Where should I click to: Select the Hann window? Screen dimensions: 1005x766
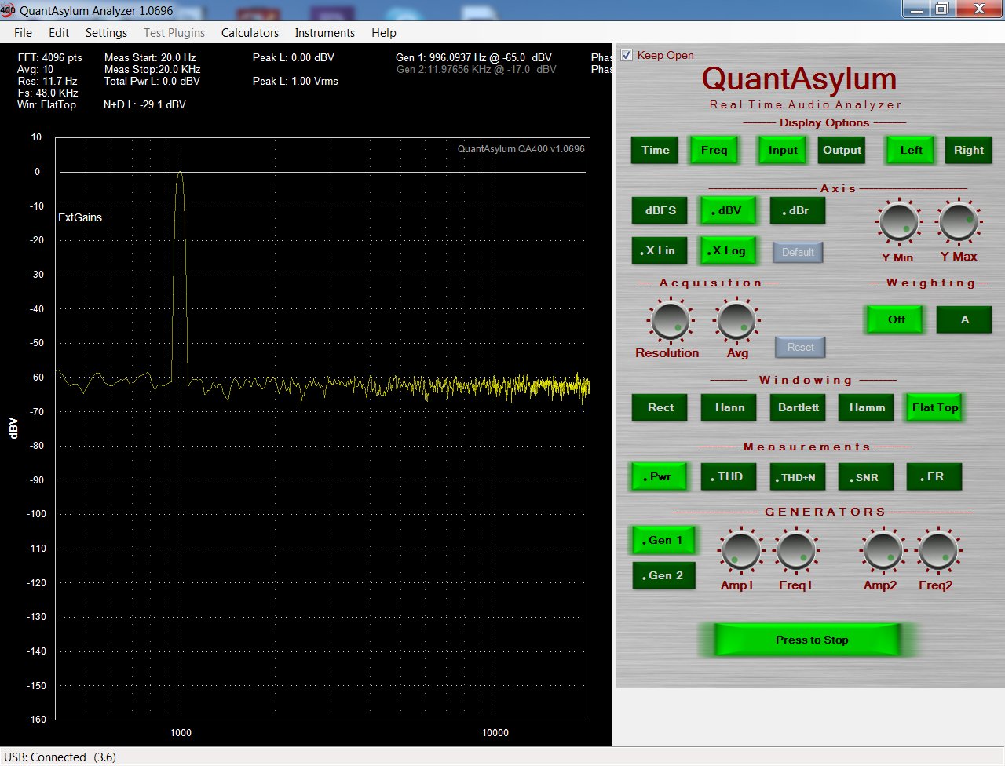[729, 408]
